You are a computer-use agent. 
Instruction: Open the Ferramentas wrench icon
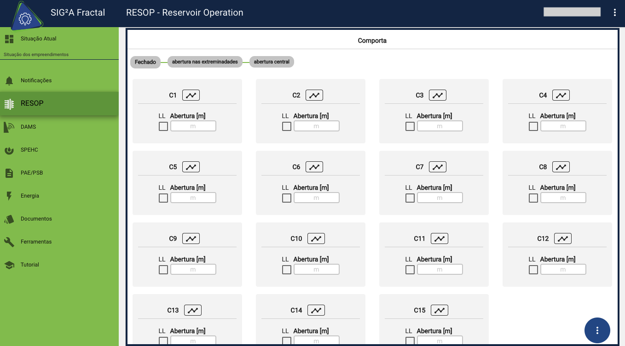click(9, 242)
